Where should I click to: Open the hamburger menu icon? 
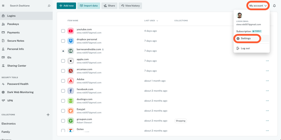[3, 6]
